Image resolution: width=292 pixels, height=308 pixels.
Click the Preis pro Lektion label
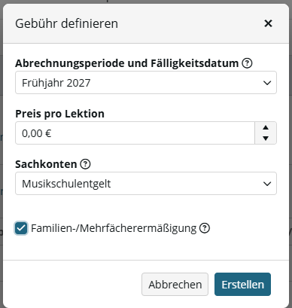(x=59, y=114)
